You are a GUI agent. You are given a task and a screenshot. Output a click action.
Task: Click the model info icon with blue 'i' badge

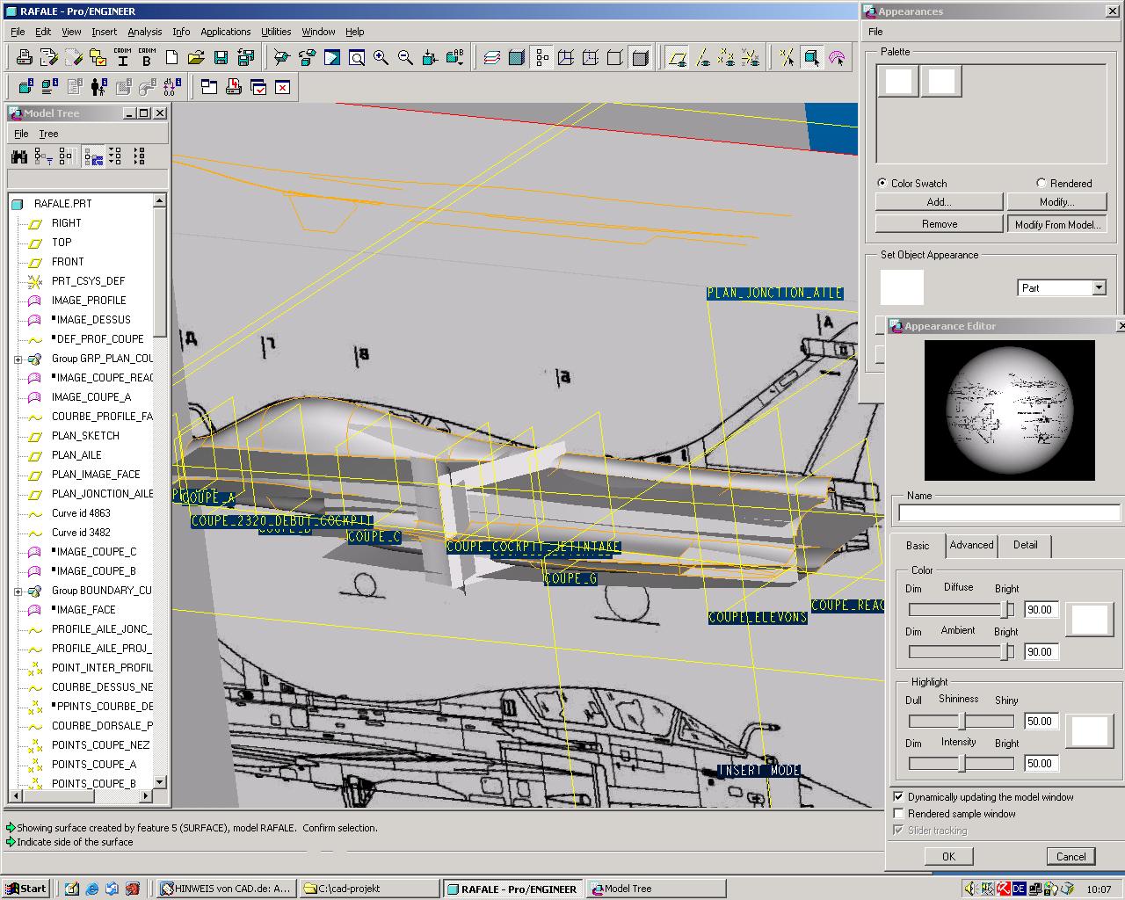click(25, 87)
